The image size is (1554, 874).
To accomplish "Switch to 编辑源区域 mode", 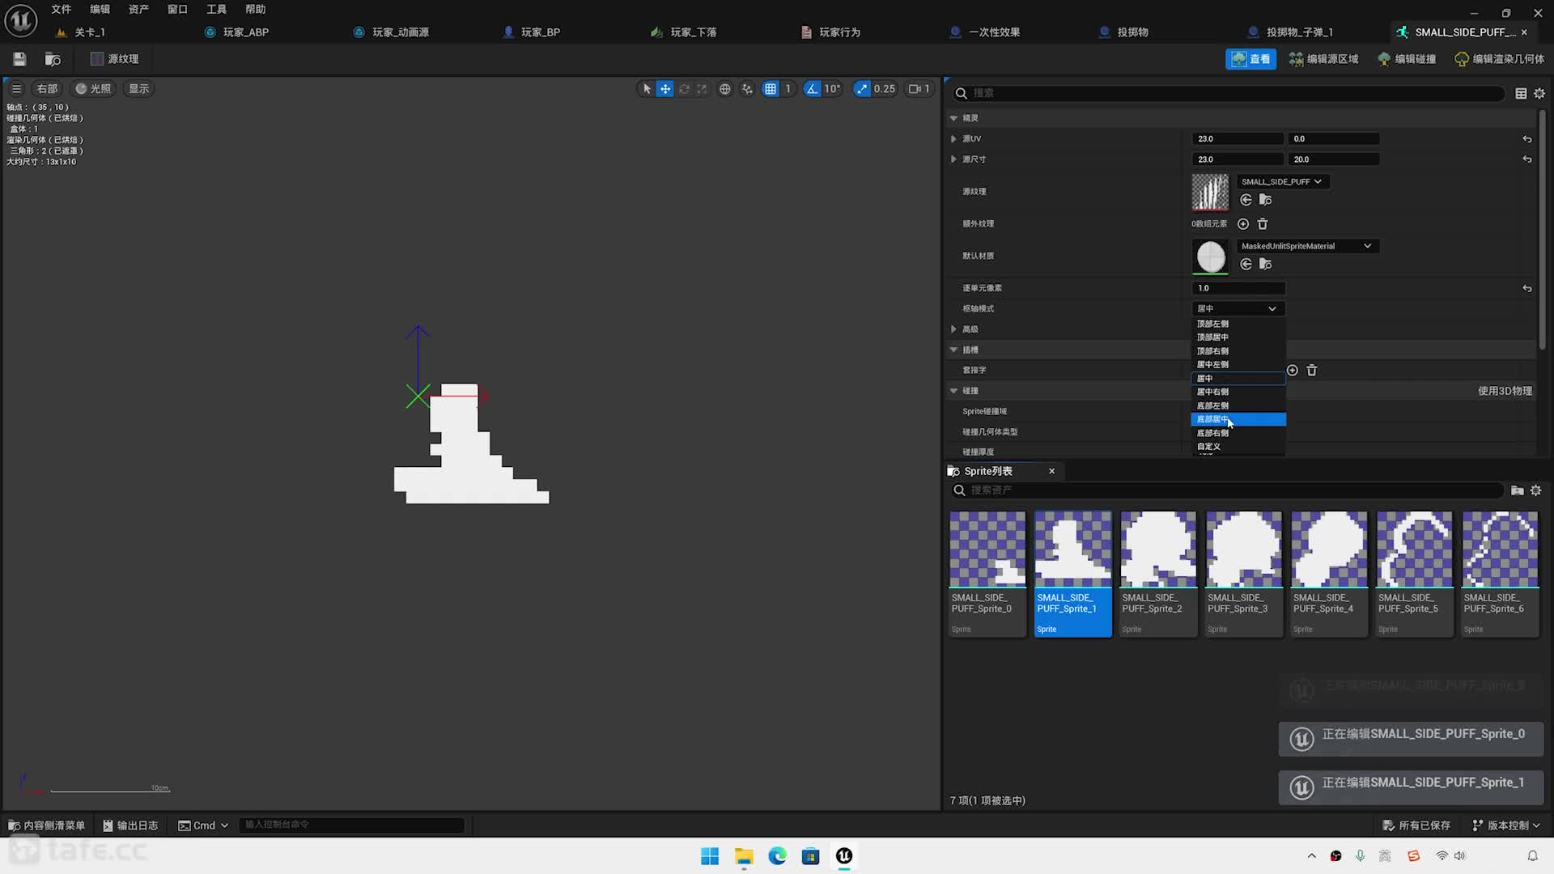I will (1323, 59).
